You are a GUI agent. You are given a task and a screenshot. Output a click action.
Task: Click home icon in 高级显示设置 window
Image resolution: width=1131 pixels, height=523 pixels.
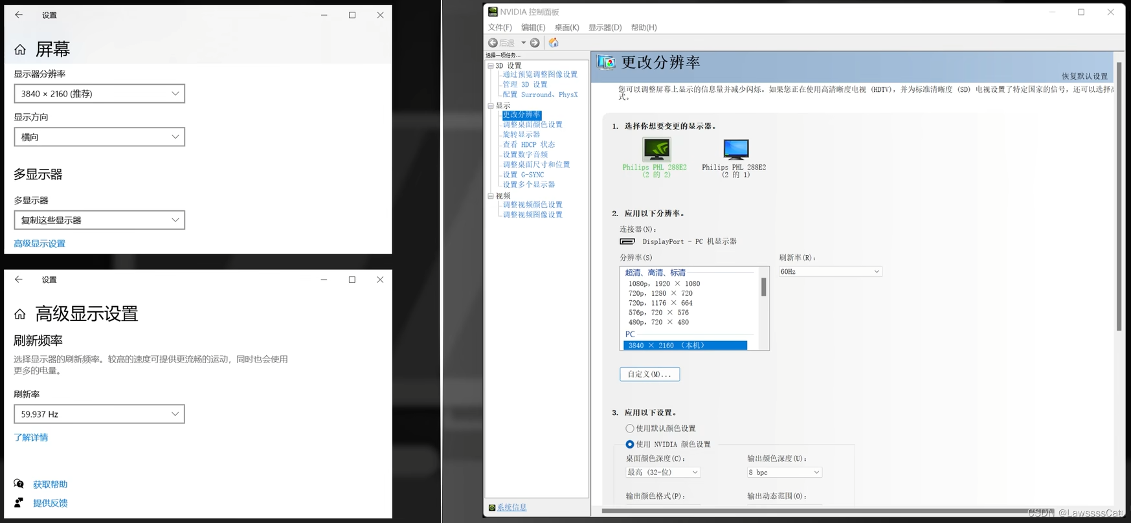coord(20,314)
